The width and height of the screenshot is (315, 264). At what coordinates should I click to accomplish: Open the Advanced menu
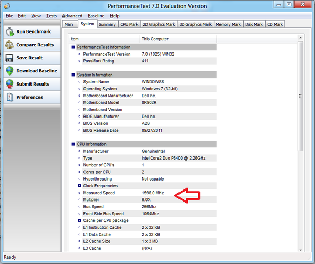point(72,16)
